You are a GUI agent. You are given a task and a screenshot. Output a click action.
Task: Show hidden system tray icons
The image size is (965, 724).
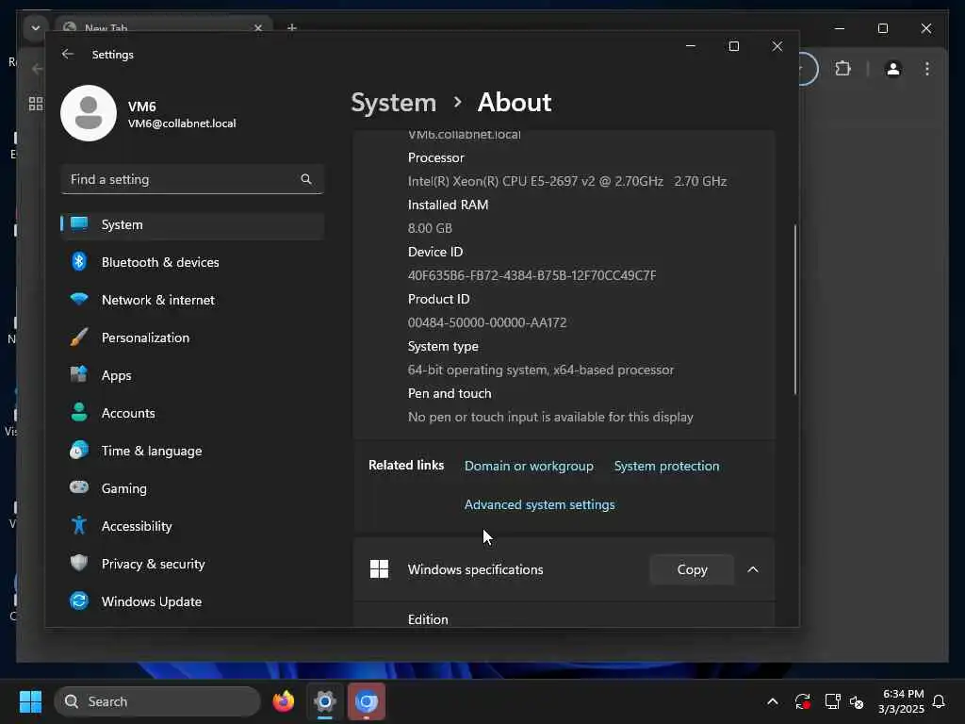click(773, 701)
